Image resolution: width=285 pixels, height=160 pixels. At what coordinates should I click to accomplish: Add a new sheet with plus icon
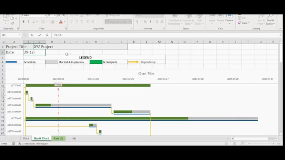74,138
